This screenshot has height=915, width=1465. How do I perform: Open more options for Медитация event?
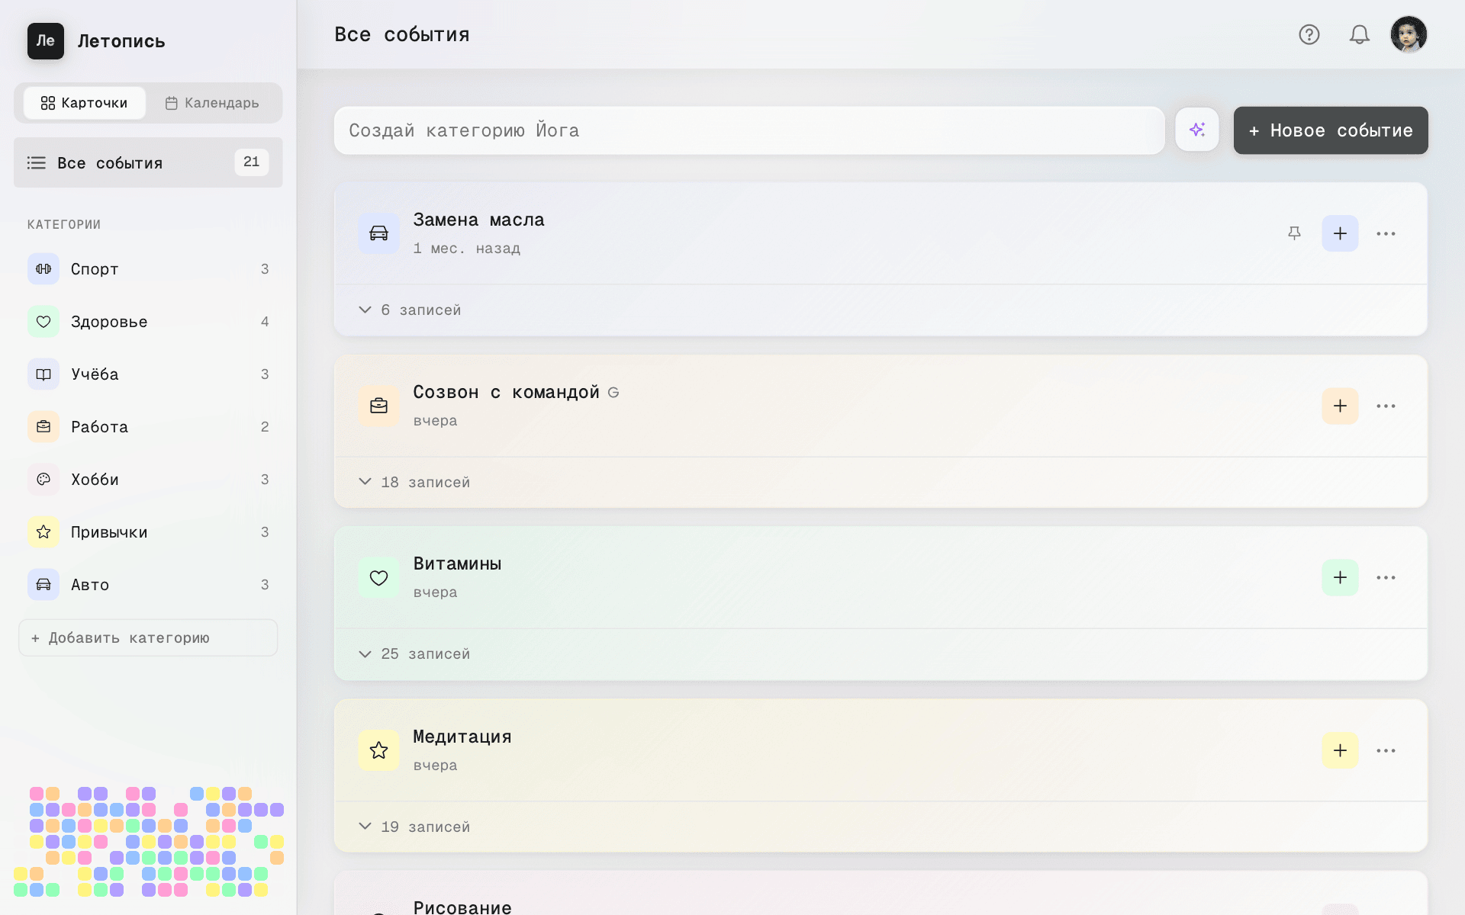point(1386,750)
